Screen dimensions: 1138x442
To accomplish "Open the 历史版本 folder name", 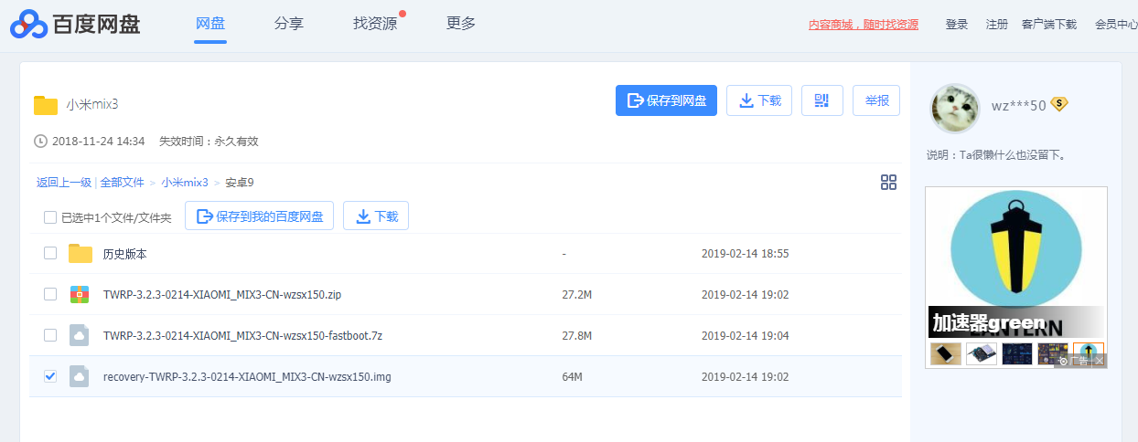I will [125, 254].
